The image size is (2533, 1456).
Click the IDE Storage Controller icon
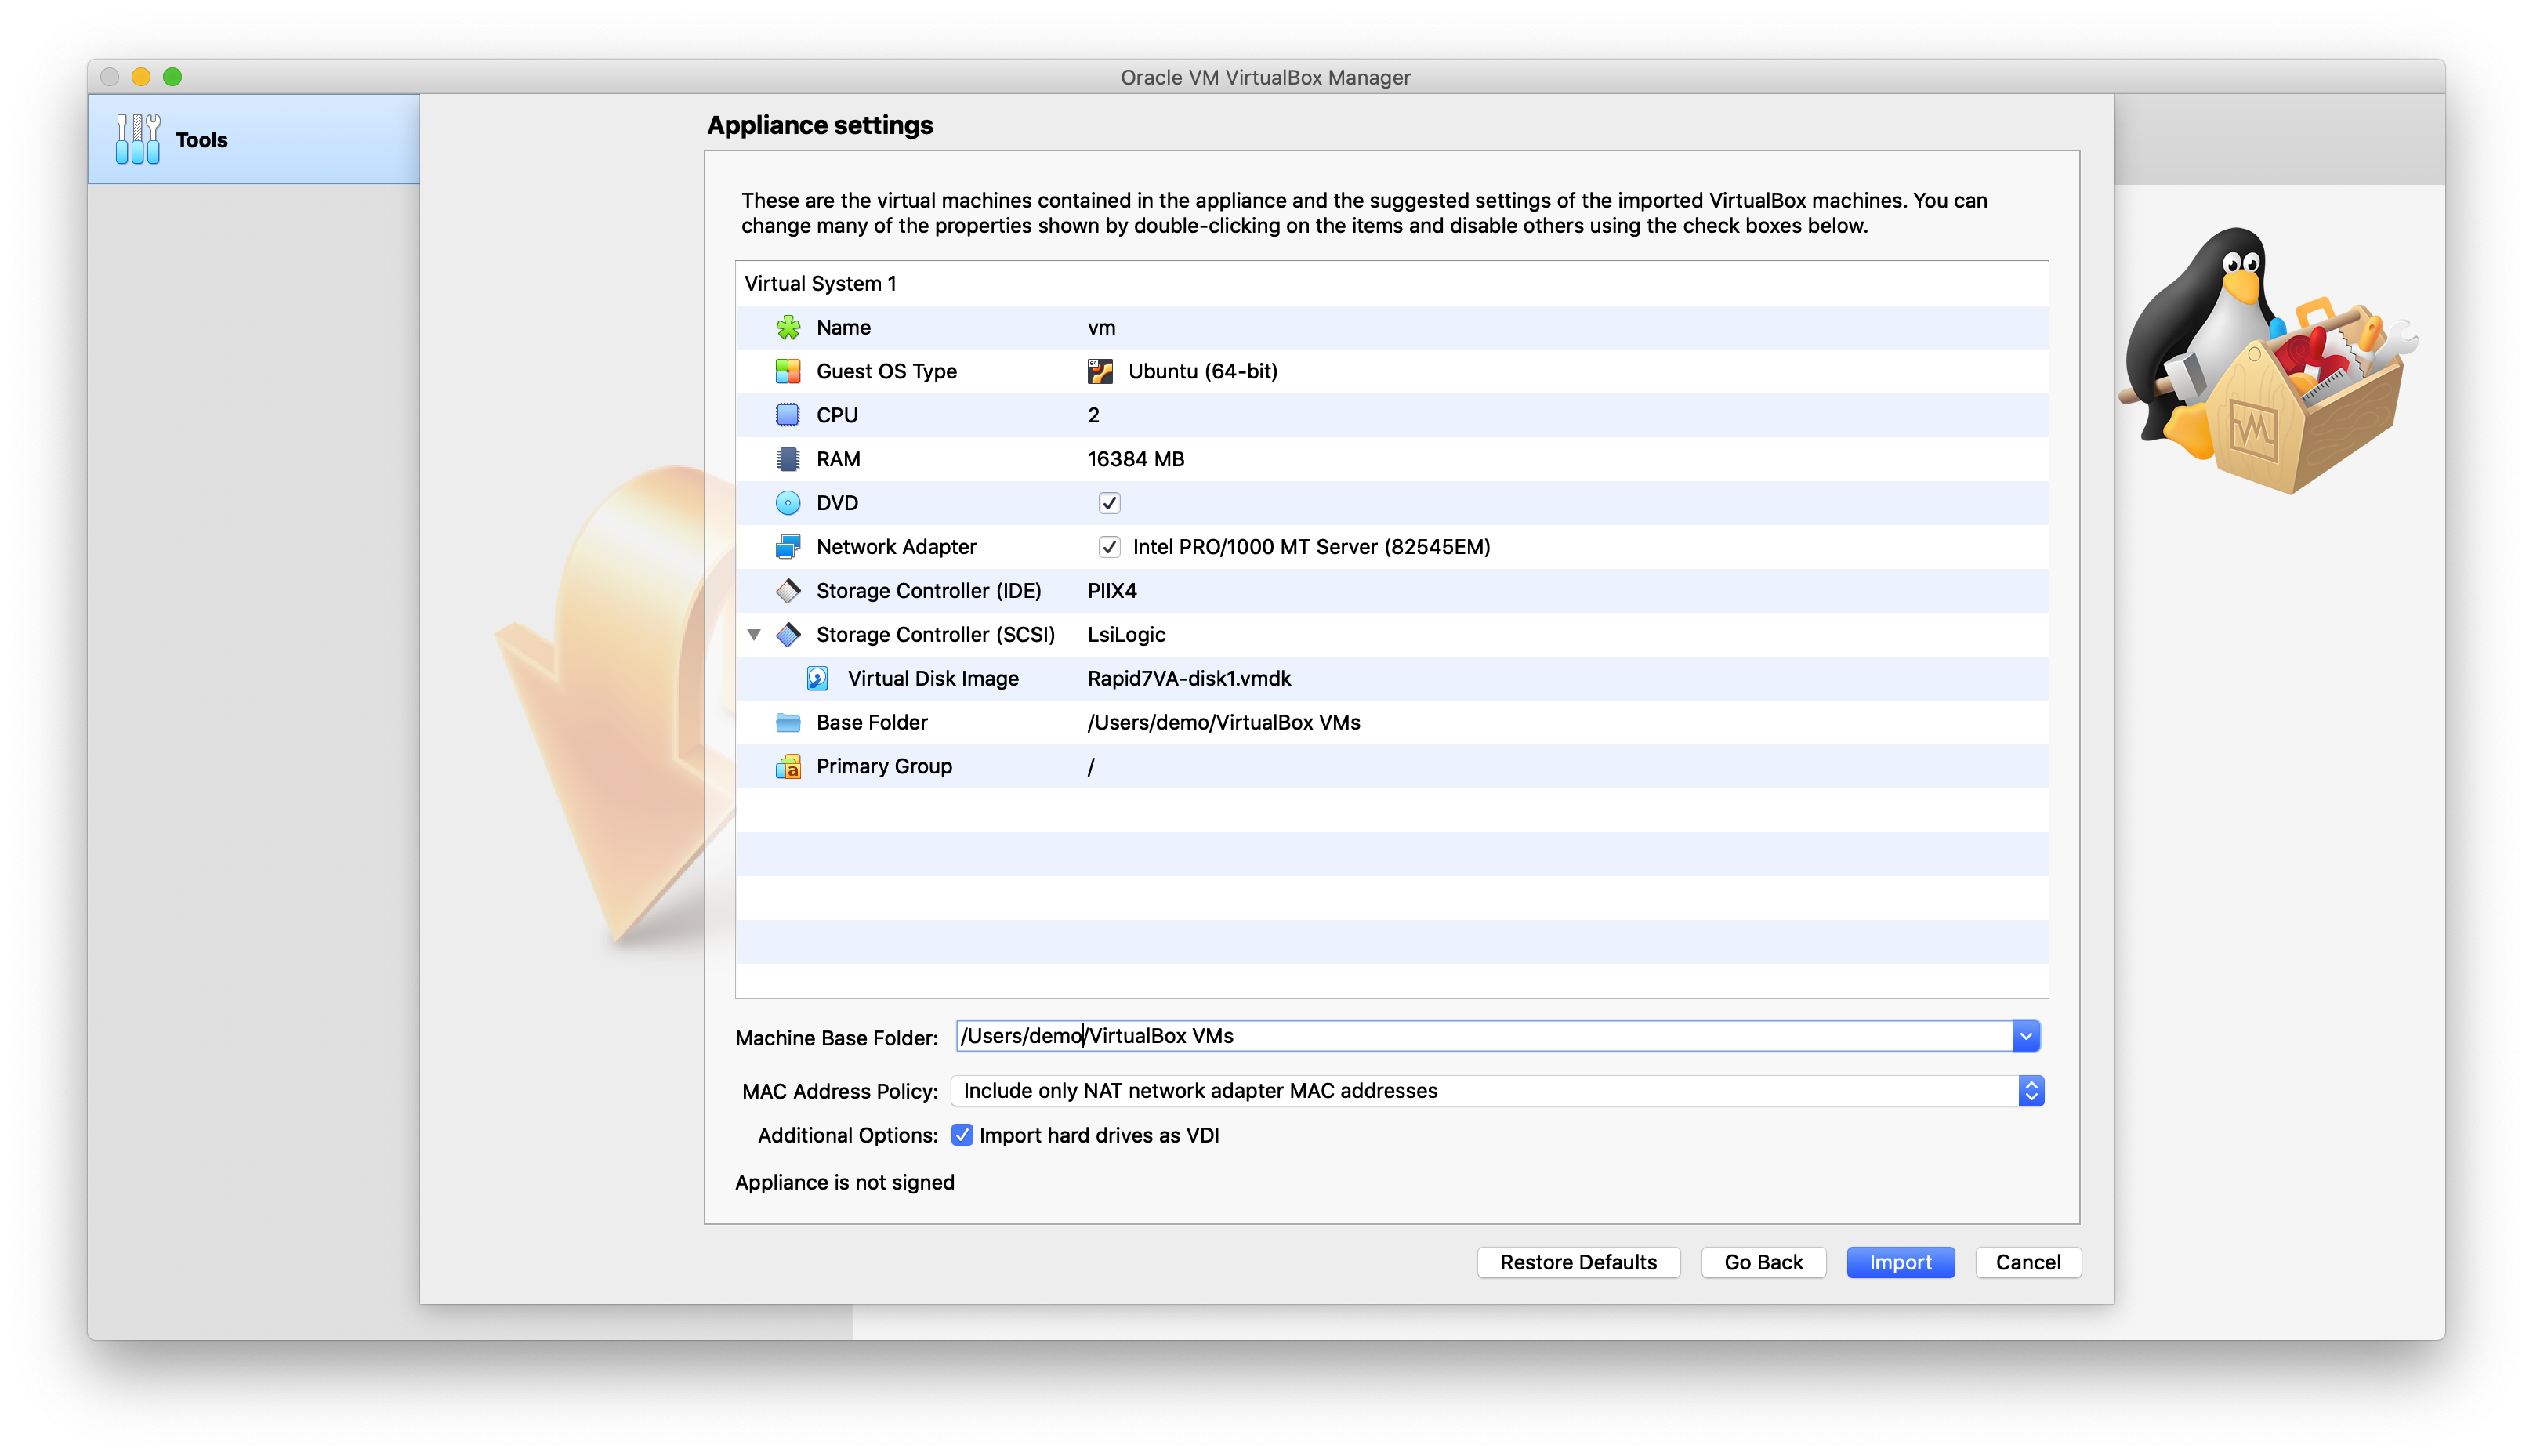pyautogui.click(x=788, y=591)
